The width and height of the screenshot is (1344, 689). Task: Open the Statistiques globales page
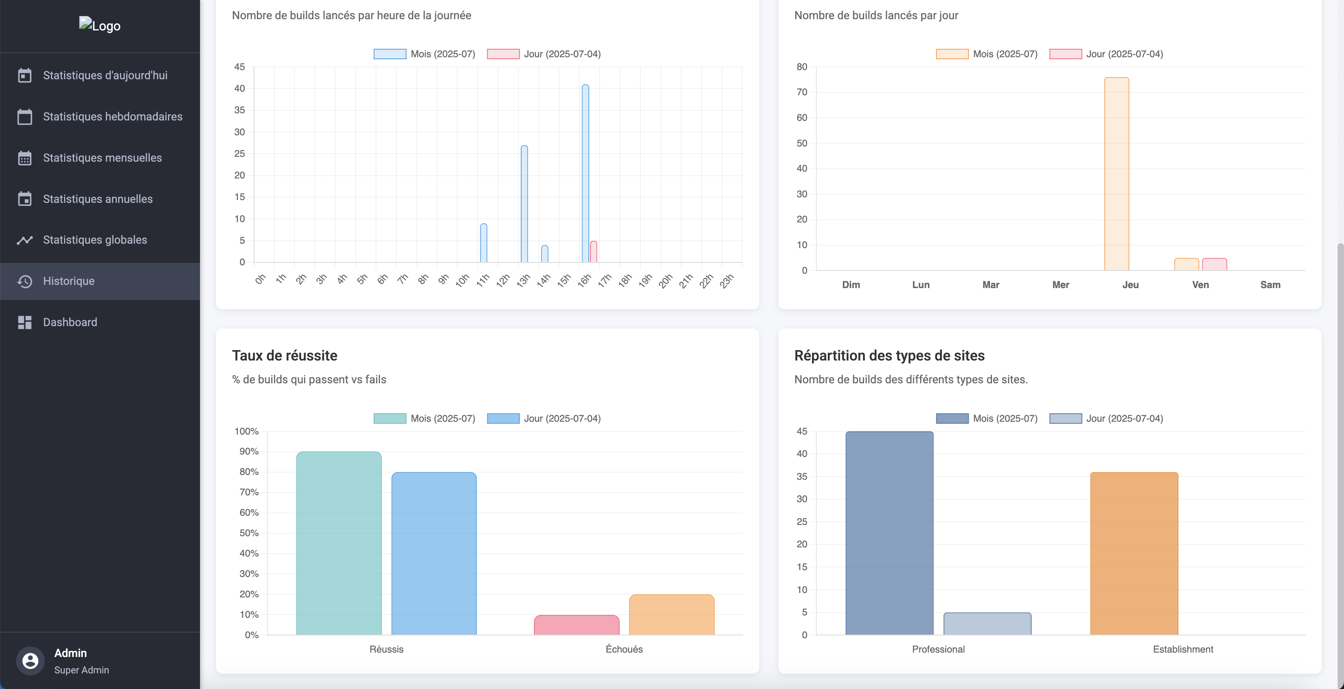[95, 240]
